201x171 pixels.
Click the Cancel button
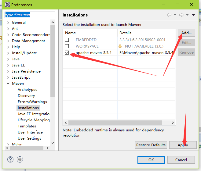pos(181,160)
